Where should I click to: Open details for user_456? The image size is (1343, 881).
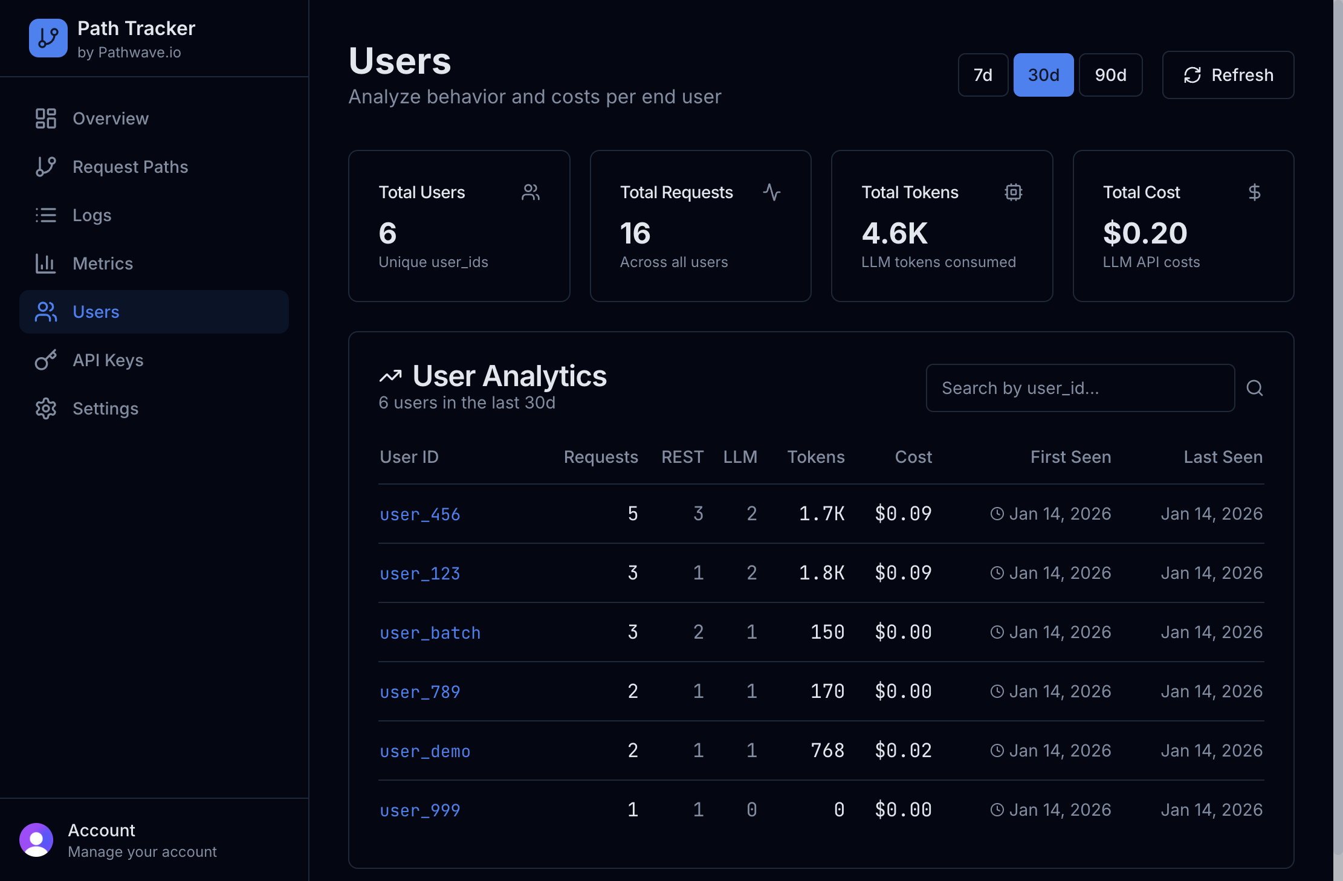(419, 514)
